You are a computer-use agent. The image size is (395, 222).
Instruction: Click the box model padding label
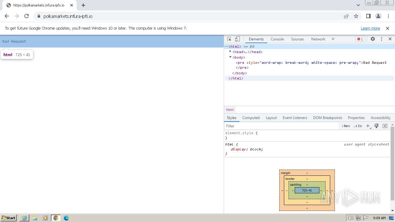point(296,185)
